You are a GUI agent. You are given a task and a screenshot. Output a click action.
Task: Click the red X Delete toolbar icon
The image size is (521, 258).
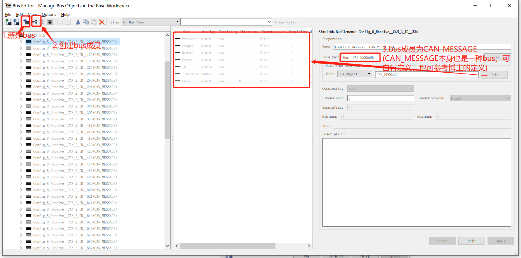point(102,22)
